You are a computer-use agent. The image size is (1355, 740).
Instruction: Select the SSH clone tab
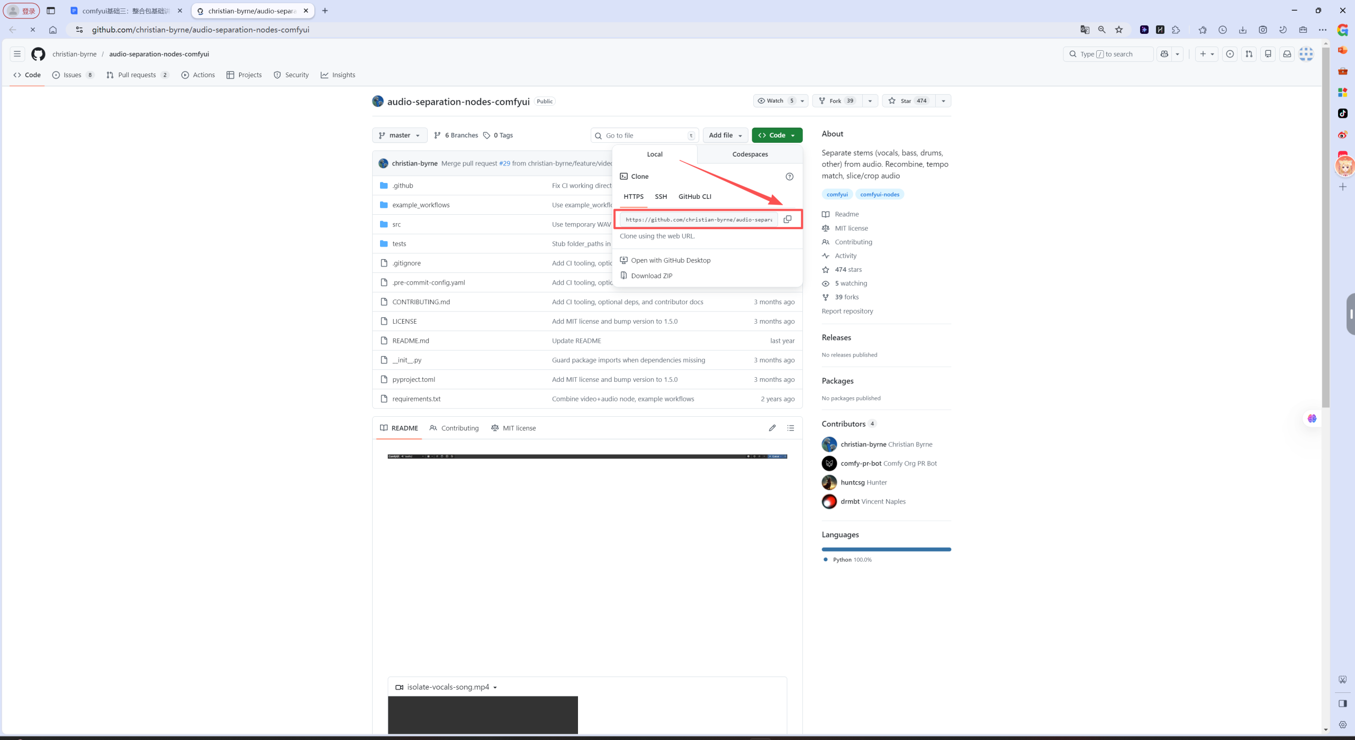pyautogui.click(x=661, y=196)
